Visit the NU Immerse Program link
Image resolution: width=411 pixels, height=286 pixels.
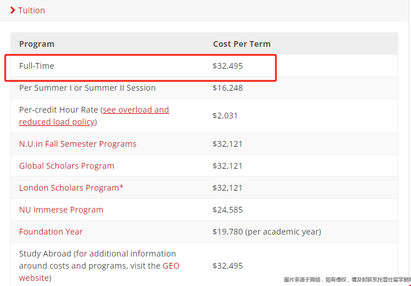(x=61, y=210)
